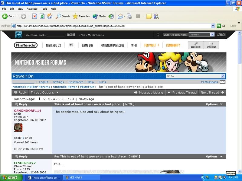Go to Home page icon
This screenshot has height=181, width=242.
pos(50,16)
